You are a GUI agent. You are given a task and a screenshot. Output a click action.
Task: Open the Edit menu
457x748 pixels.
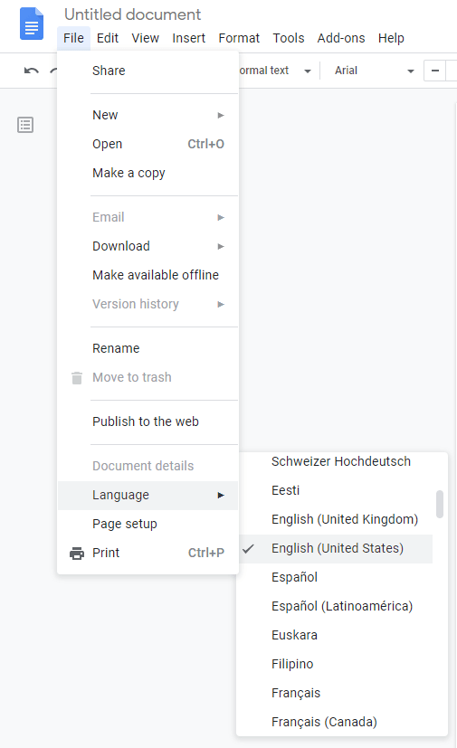pos(108,38)
